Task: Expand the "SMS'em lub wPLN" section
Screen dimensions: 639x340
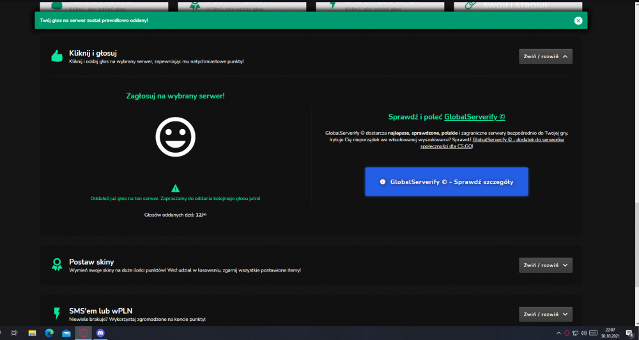Action: pyautogui.click(x=545, y=314)
